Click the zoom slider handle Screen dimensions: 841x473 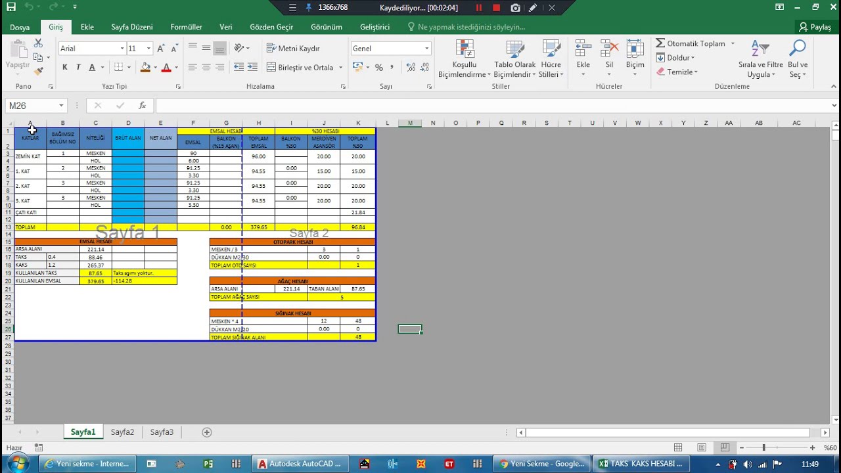point(763,447)
